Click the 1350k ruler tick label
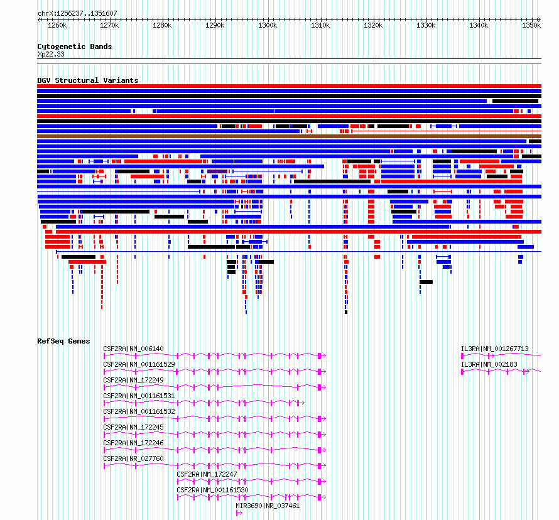The image size is (559, 520). click(531, 25)
